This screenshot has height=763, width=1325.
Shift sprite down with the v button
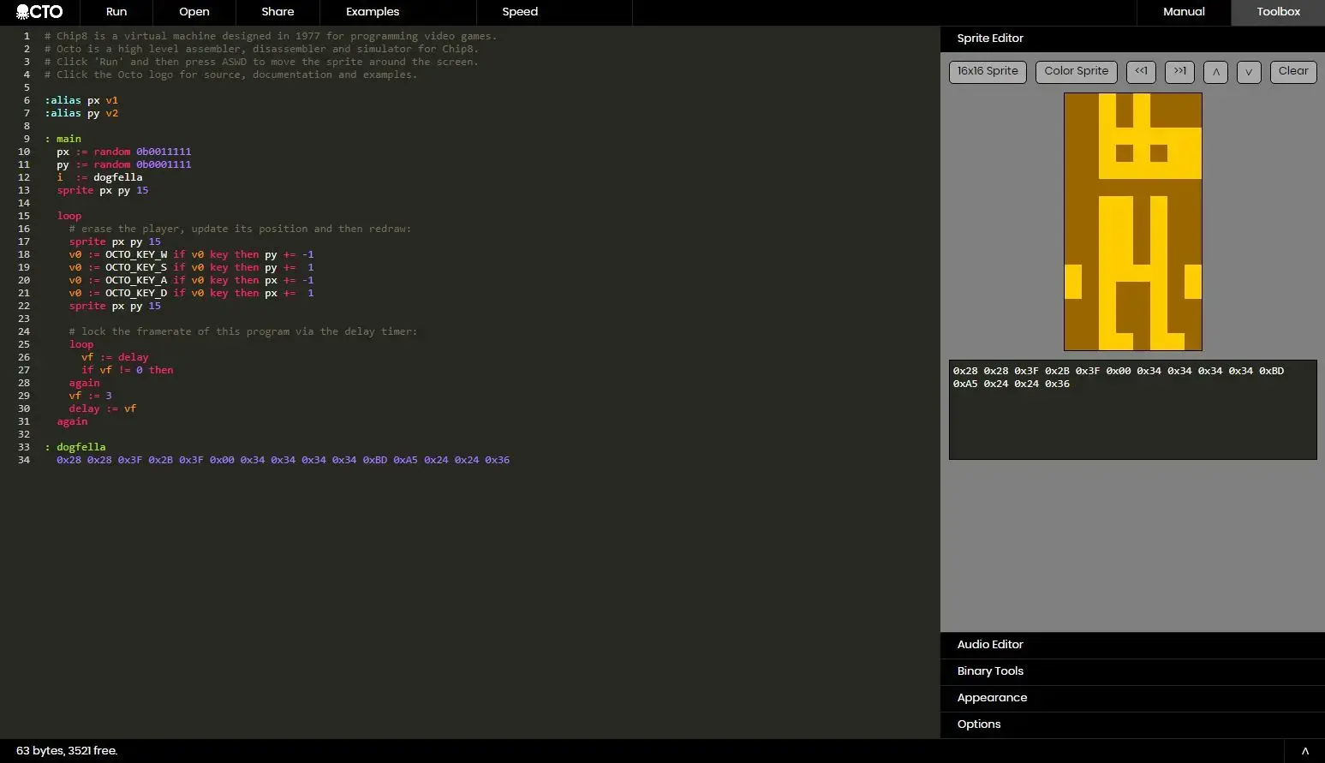tap(1249, 72)
